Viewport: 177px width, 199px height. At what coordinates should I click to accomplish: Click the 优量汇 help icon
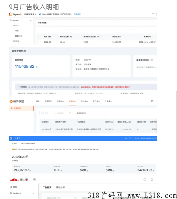130,138
